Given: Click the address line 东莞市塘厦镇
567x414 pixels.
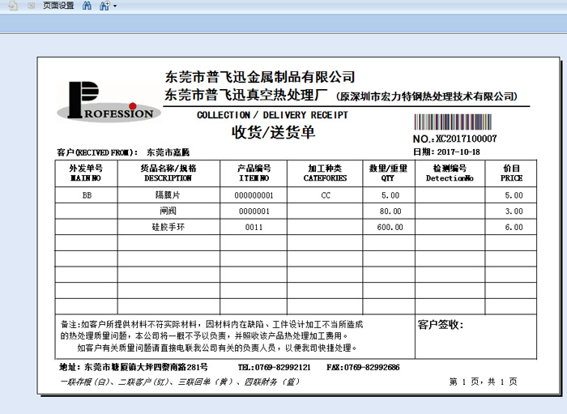Looking at the screenshot, I should tap(134, 367).
